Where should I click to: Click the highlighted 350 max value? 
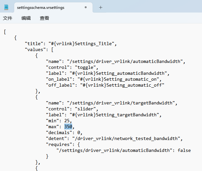(68, 127)
